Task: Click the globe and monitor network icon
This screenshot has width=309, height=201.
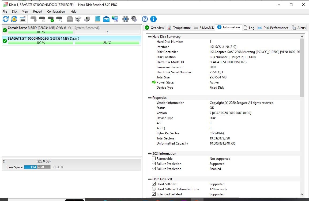Action: click(115, 19)
